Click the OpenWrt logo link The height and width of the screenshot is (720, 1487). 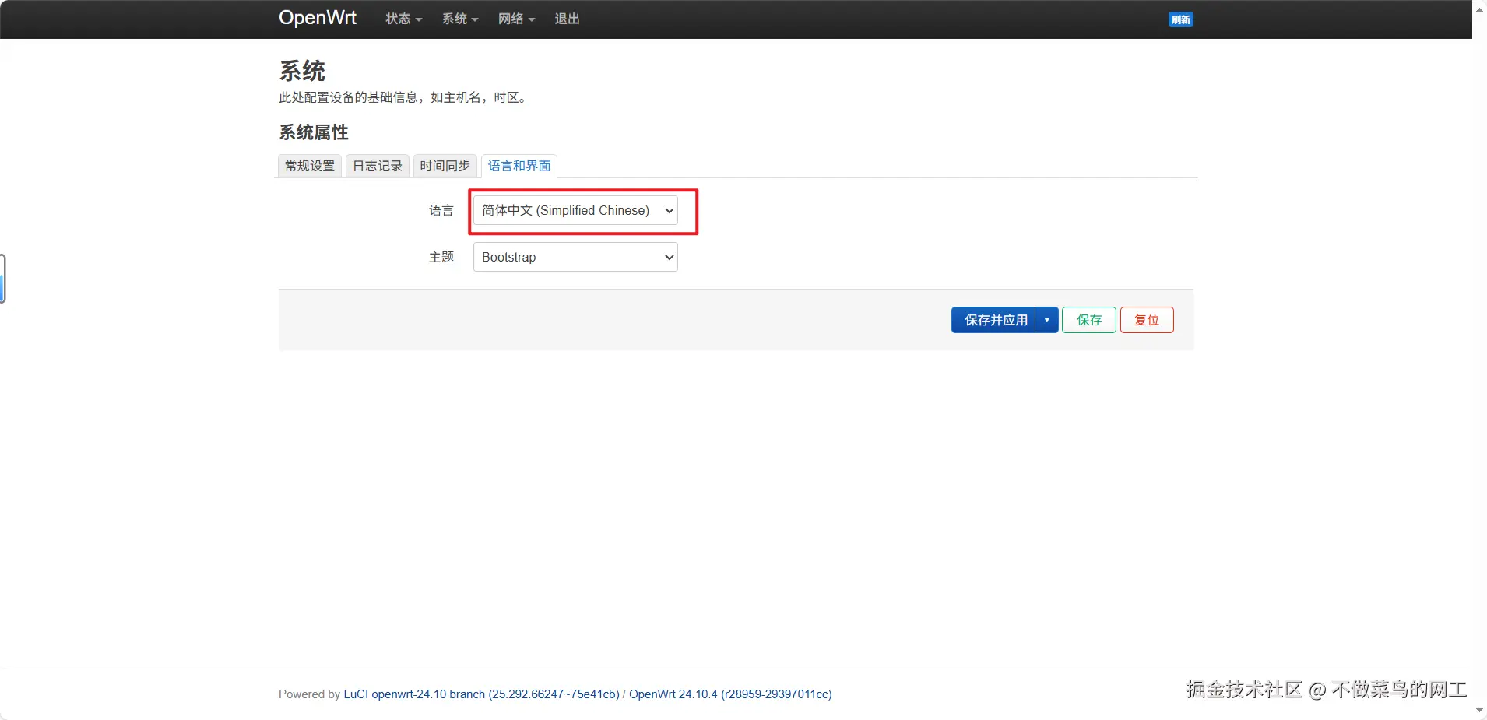coord(318,18)
